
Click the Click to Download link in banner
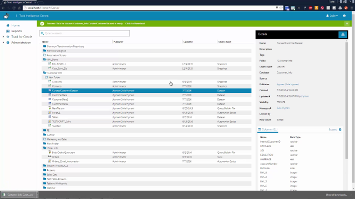pos(135,23)
